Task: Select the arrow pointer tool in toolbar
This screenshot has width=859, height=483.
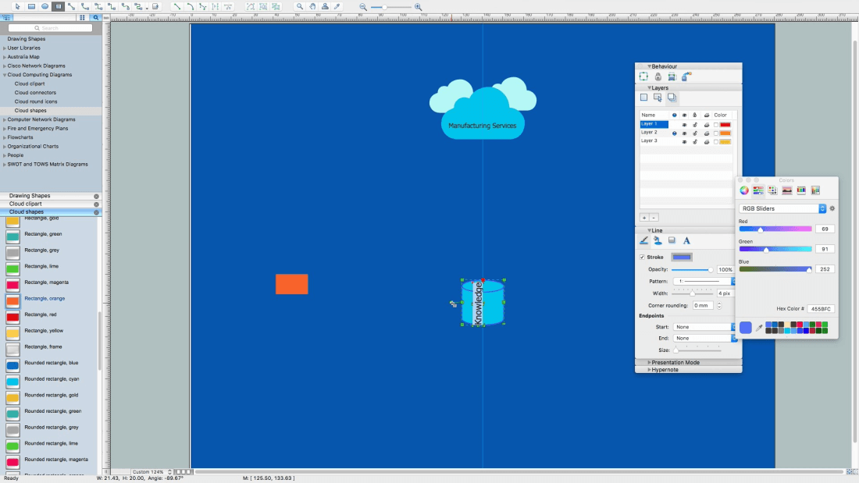Action: tap(18, 6)
